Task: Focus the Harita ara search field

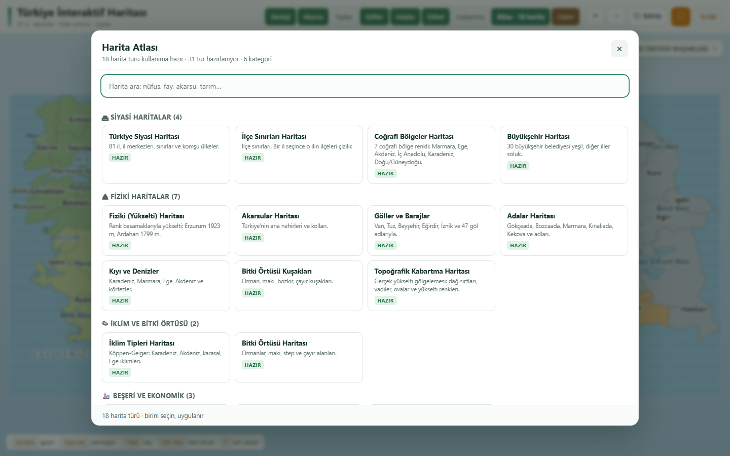Action: tap(365, 86)
